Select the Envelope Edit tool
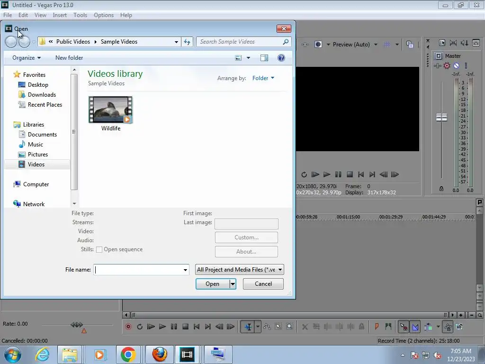Viewport: 485px width, 364px height. pos(267,327)
